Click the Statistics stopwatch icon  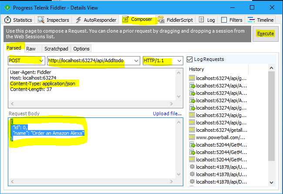[7, 20]
